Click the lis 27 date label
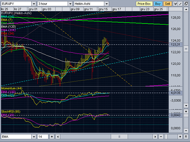The image size is (190, 142). point(18,9)
